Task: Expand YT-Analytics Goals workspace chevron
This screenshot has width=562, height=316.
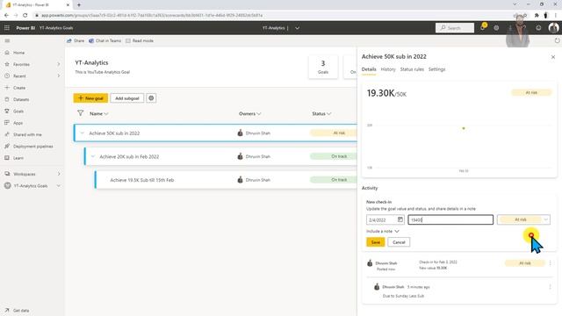Action: (x=59, y=186)
